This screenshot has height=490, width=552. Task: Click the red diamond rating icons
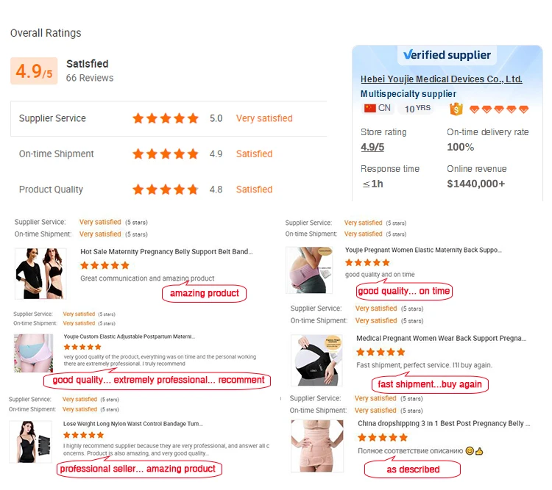pyautogui.click(x=499, y=109)
